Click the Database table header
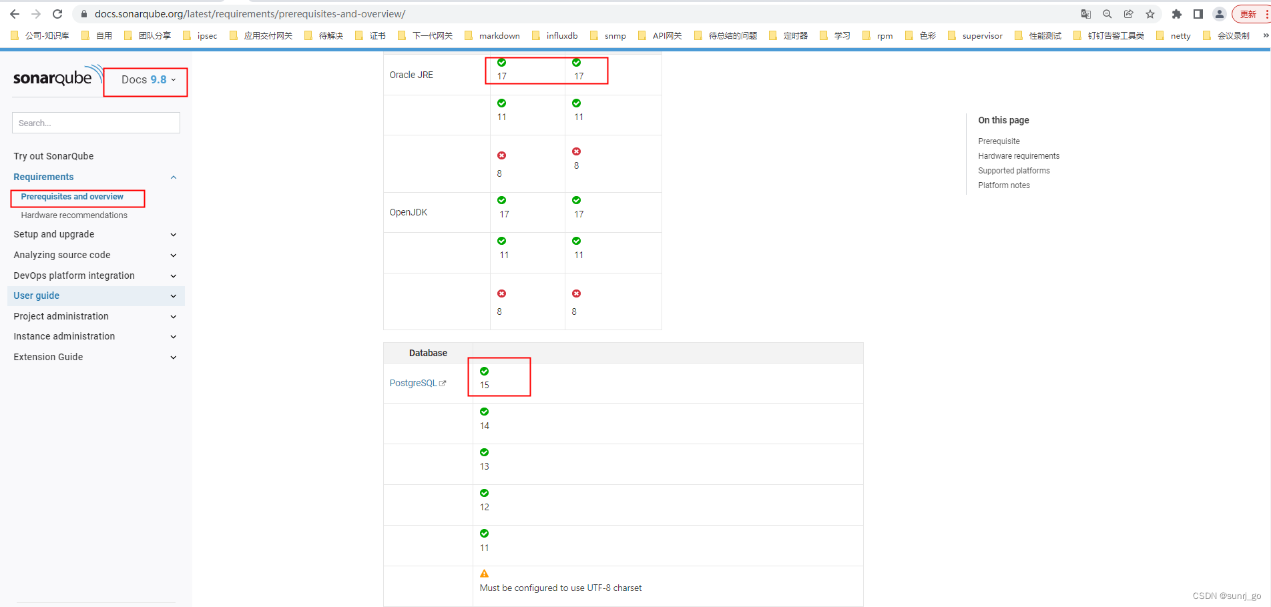 428,353
